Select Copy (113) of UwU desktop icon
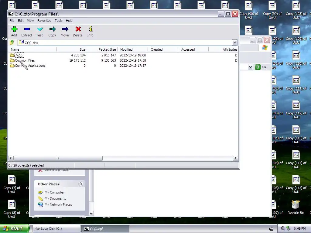 [x=296, y=134]
